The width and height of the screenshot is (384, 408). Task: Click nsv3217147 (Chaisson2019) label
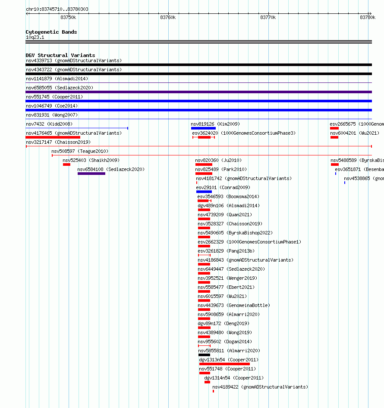(58, 142)
